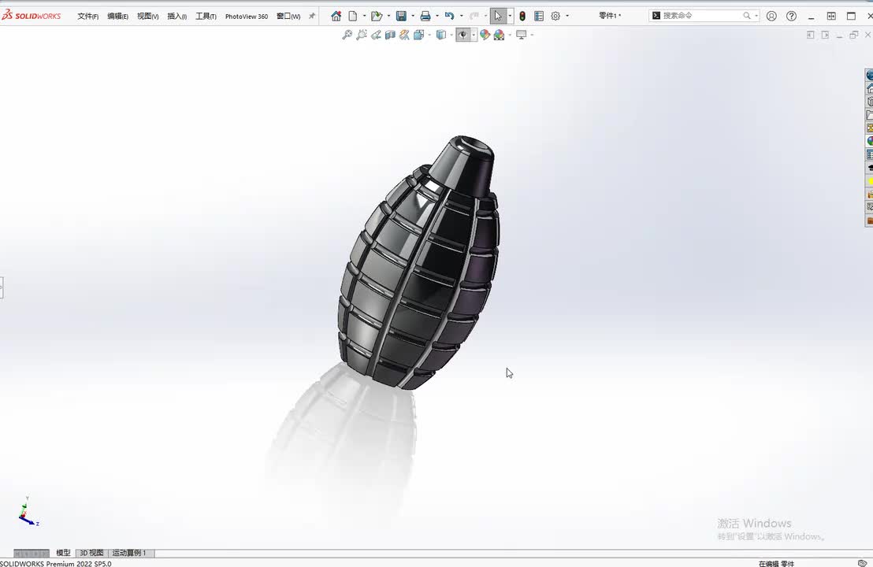Viewport: 873px width, 567px height.
Task: Click the Display Style cube icon
Action: click(x=441, y=35)
